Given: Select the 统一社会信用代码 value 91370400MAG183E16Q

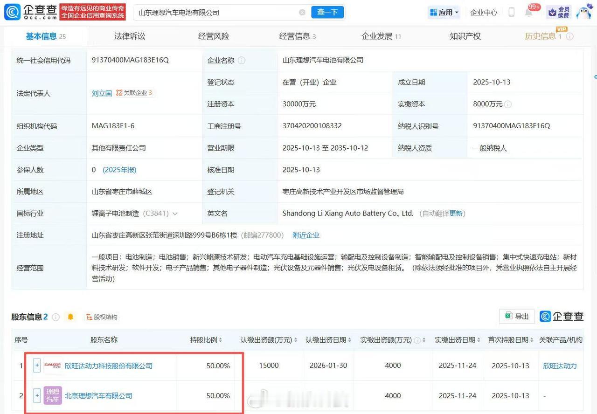Looking at the screenshot, I should click(x=130, y=60).
